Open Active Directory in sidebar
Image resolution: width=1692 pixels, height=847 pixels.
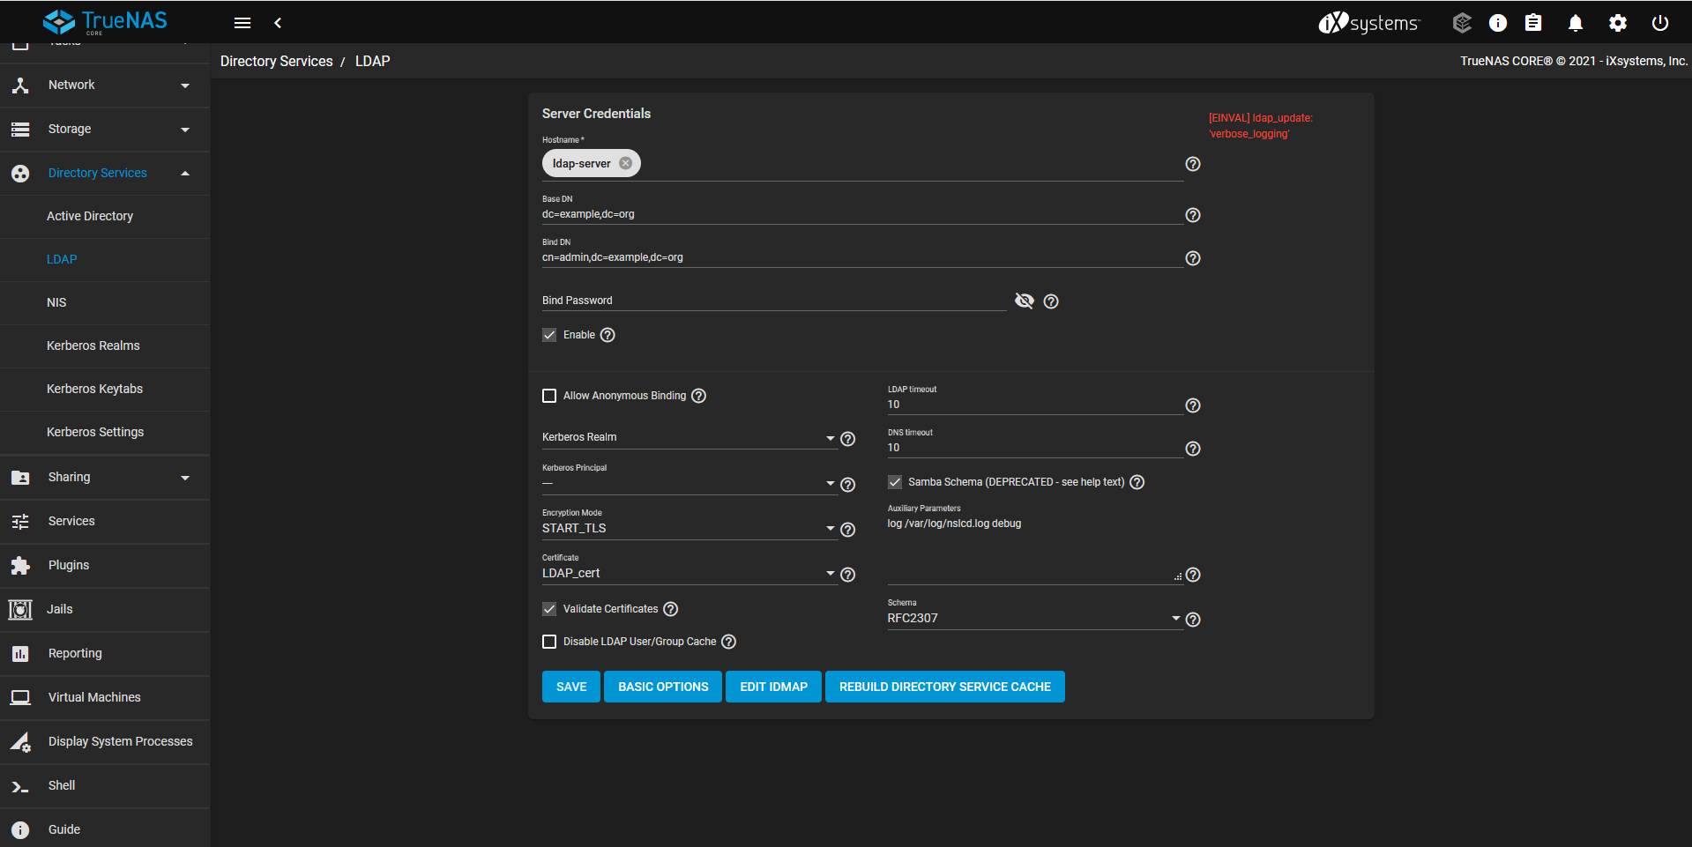coord(105,217)
